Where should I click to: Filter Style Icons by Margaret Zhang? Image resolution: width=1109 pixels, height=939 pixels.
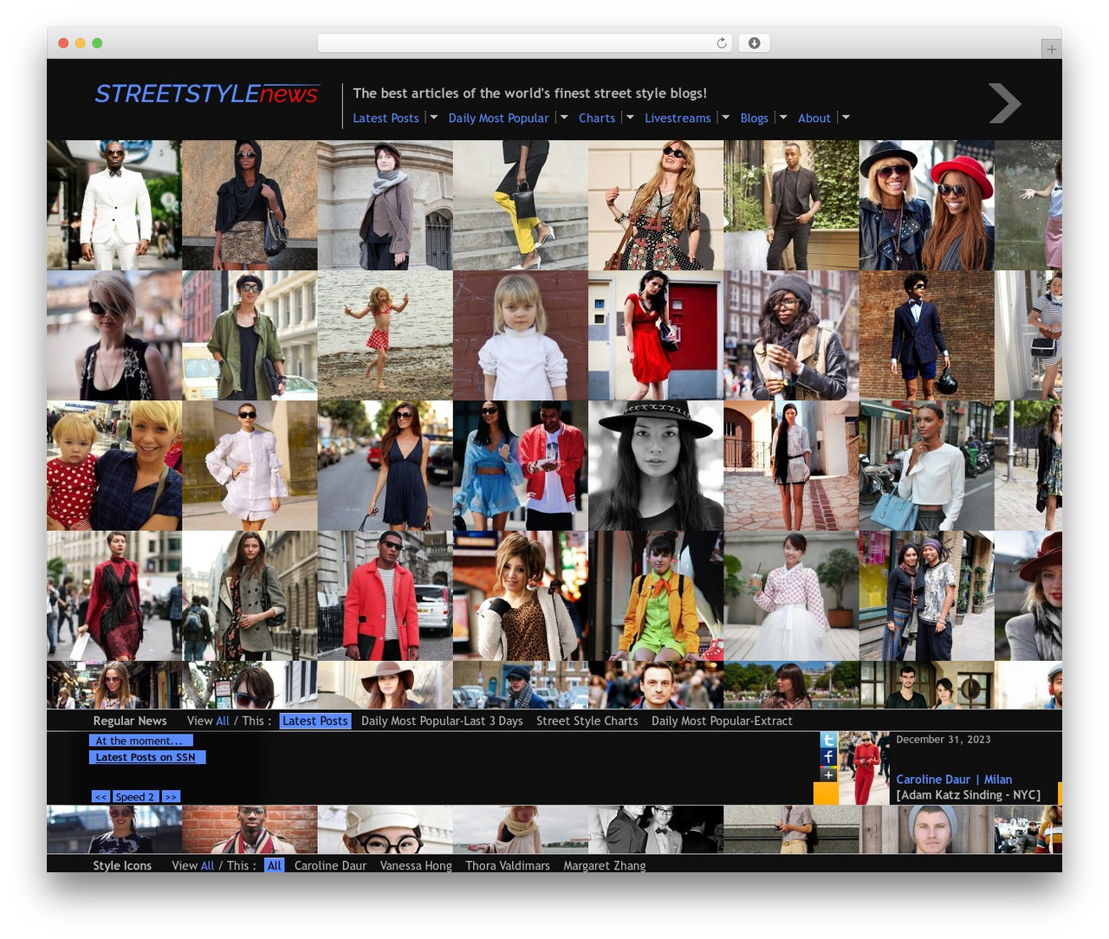click(x=605, y=865)
